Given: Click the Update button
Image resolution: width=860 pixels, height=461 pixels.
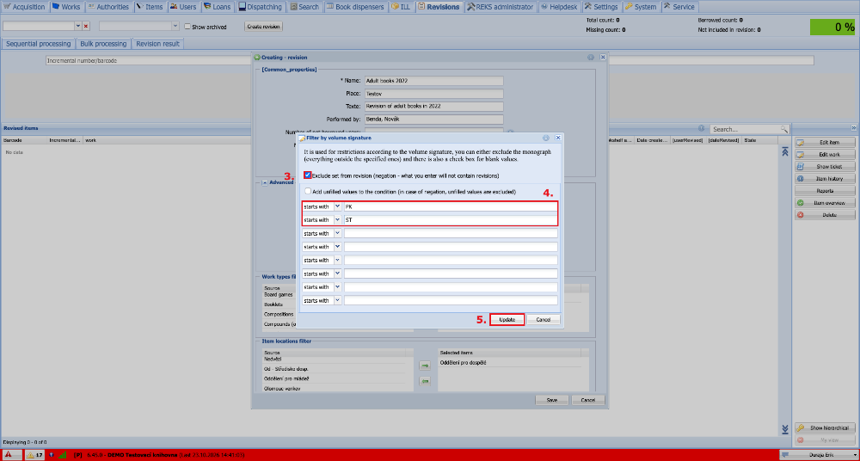Looking at the screenshot, I should coord(507,319).
